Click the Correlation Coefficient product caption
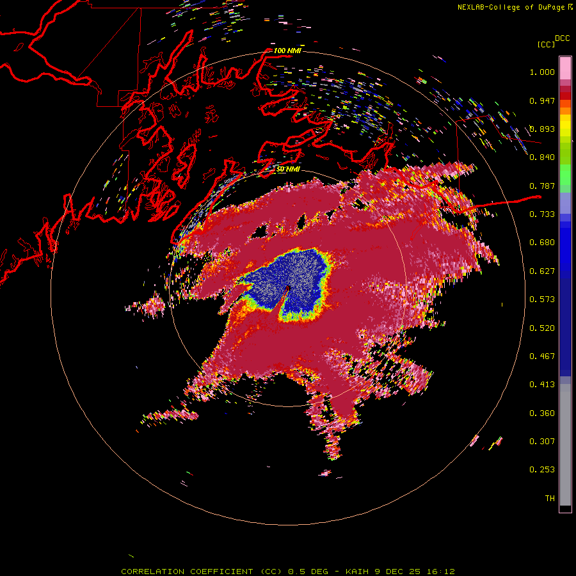576x576 pixels. click(287, 572)
